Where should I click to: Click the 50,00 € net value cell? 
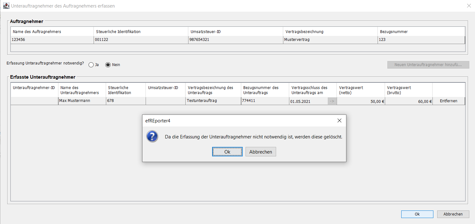point(361,101)
